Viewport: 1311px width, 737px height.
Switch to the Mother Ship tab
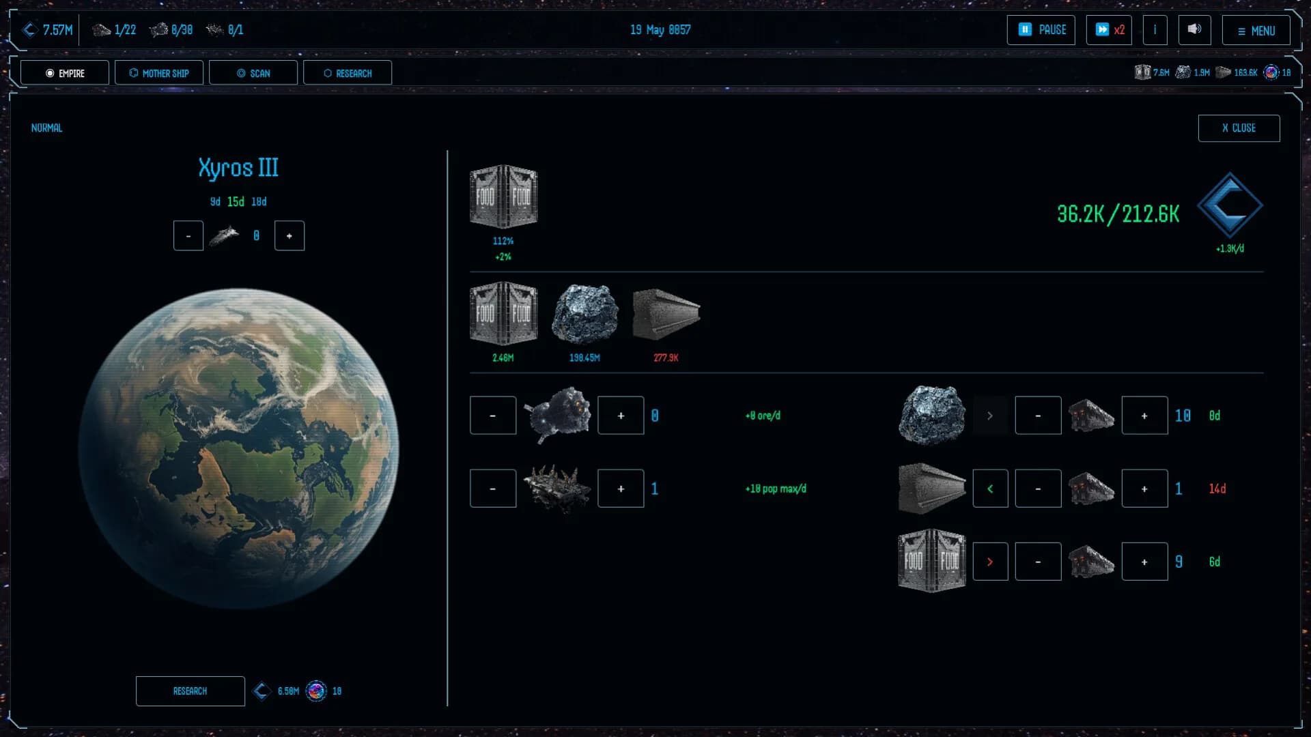pyautogui.click(x=159, y=73)
